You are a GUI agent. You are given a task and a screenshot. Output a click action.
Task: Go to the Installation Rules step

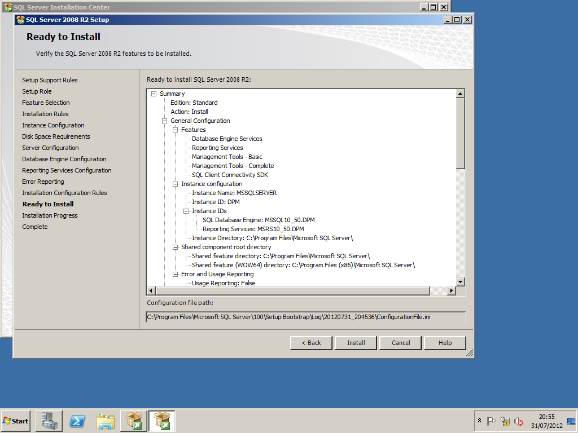(x=45, y=114)
